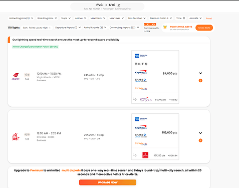The image size is (239, 188).
Task: Click the Reset filters link
Action: point(209,19)
